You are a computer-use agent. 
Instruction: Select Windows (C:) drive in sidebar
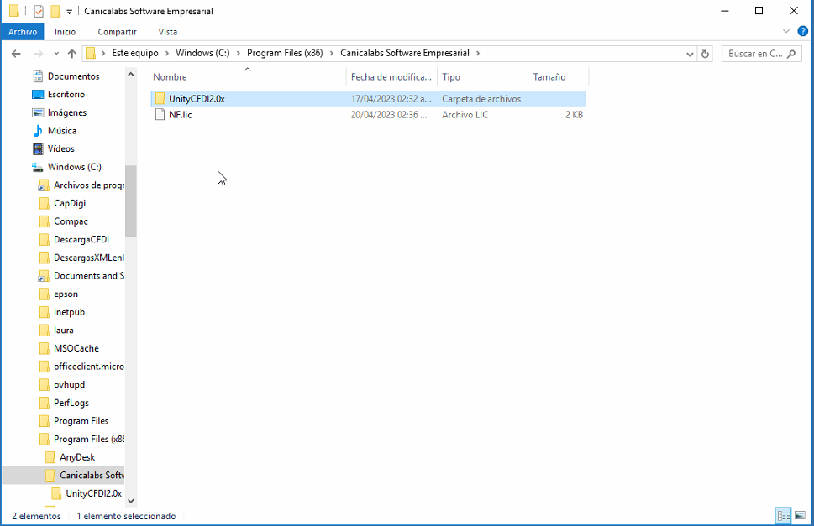74,167
